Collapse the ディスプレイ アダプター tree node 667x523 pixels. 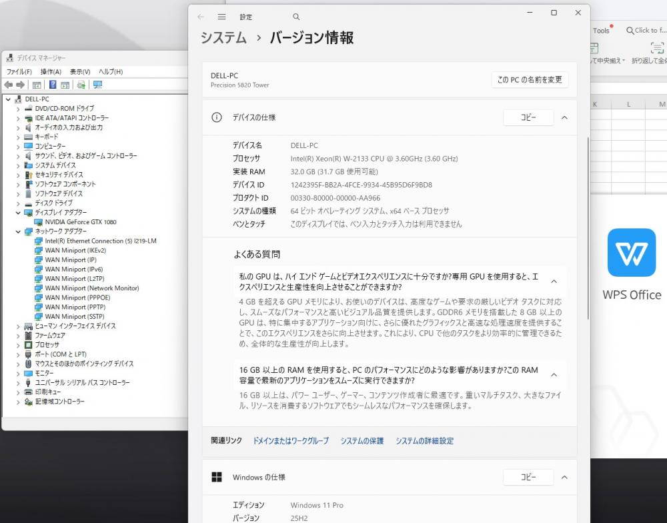18,213
